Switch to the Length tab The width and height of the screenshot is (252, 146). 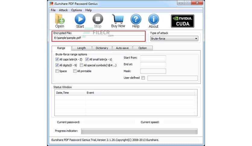82,48
